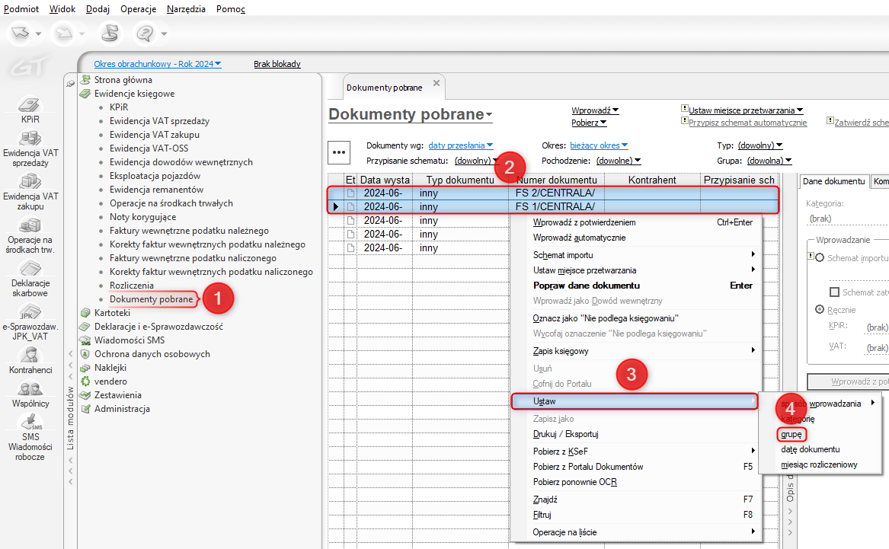The height and width of the screenshot is (549, 889).
Task: Choose 'grupę' from the Ustaw submenu
Action: pos(791,434)
